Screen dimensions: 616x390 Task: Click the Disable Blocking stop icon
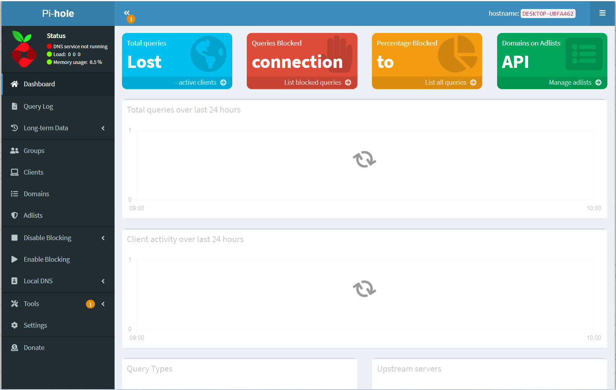tap(15, 238)
